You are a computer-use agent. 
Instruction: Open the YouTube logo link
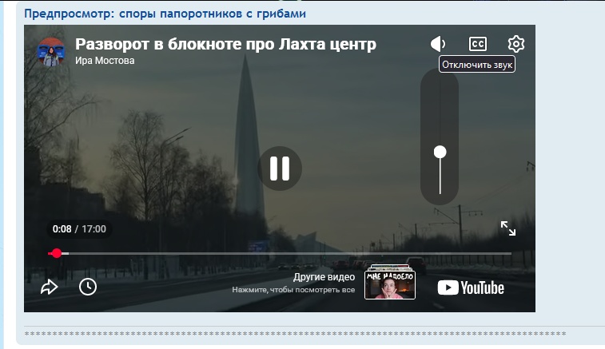471,288
